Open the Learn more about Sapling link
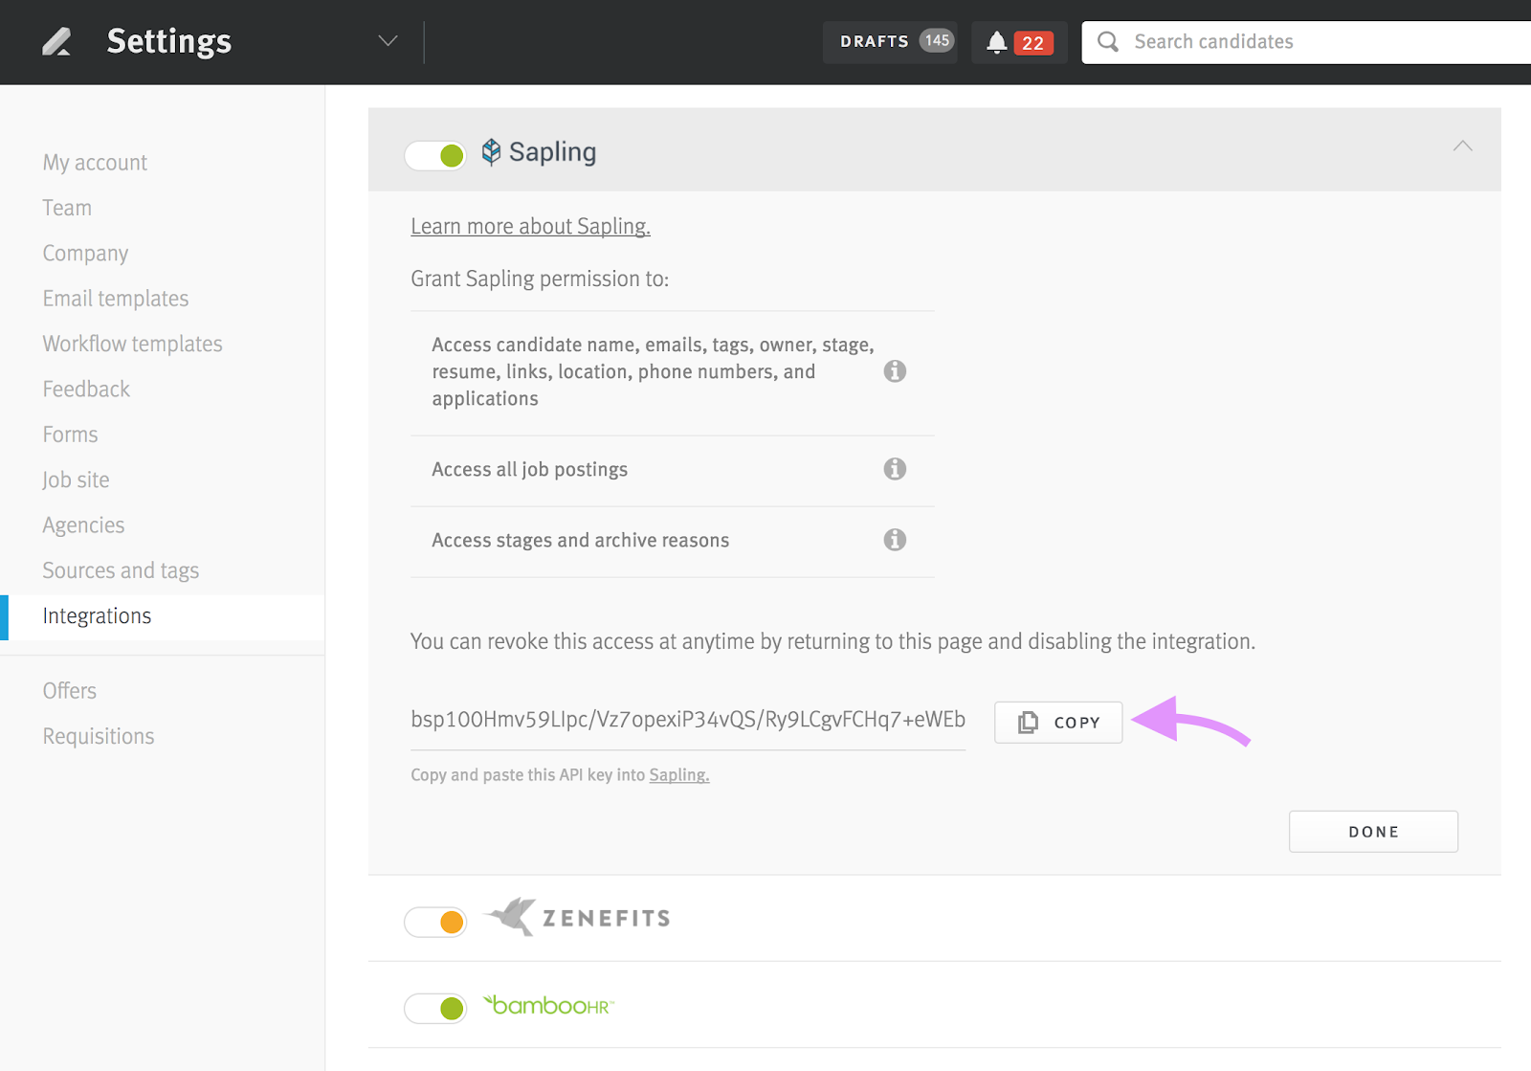1531x1071 pixels. pos(530,227)
